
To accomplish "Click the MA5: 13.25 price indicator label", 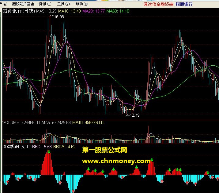I will click(x=46, y=11).
